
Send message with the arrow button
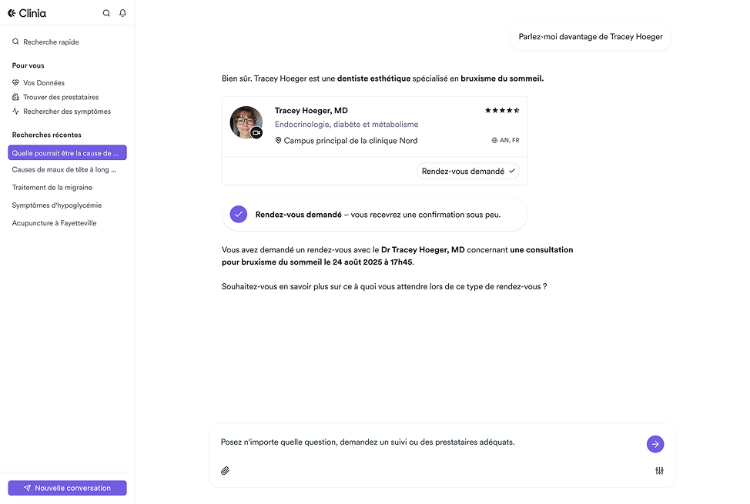[x=655, y=444]
